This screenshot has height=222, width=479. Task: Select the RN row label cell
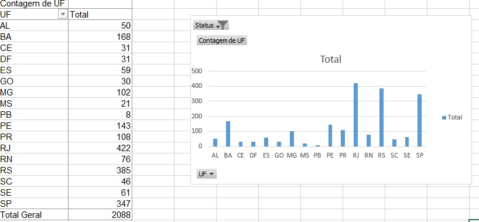(x=34, y=159)
